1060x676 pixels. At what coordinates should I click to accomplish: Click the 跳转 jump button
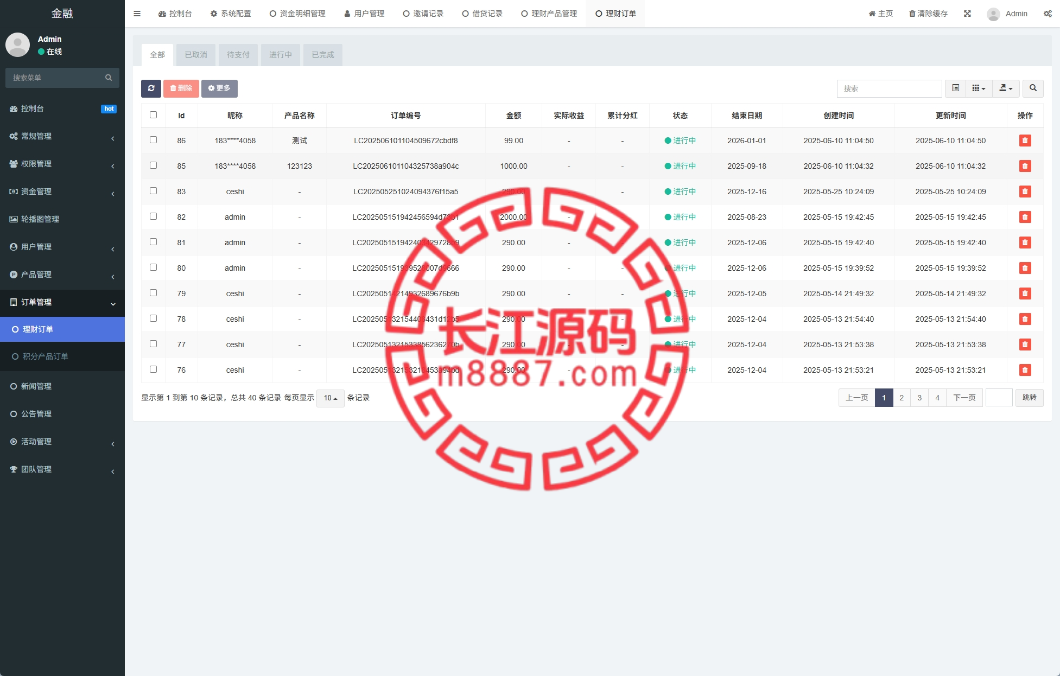(1029, 398)
